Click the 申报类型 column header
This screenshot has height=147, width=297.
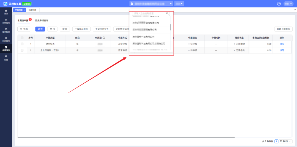[50, 38]
